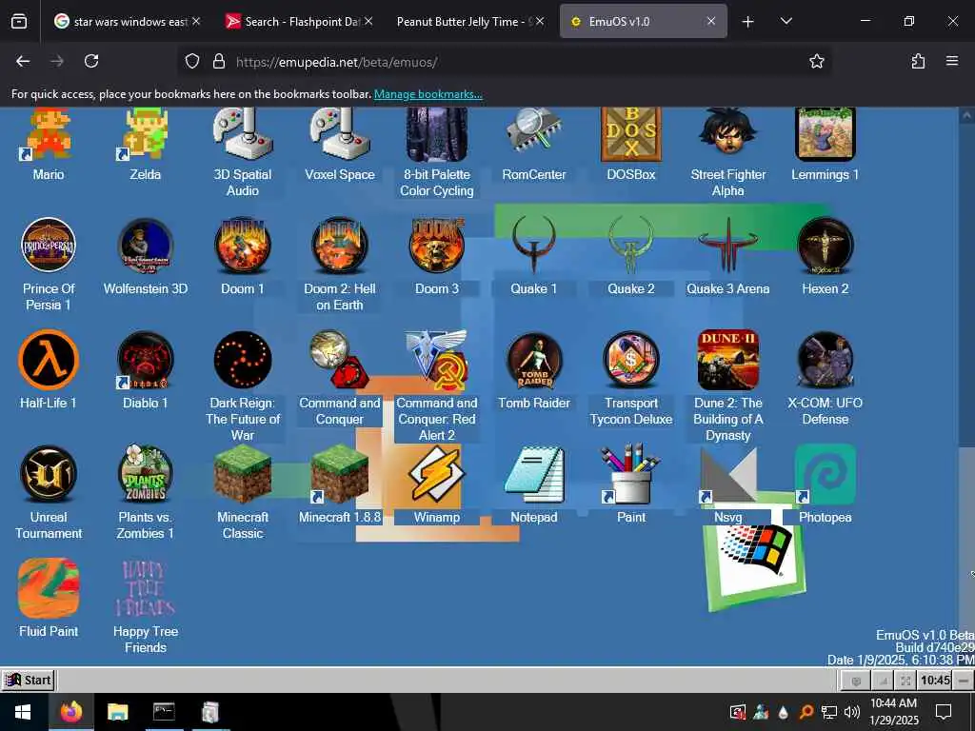
Task: Click the page vertical scrollbar
Action: [x=966, y=385]
